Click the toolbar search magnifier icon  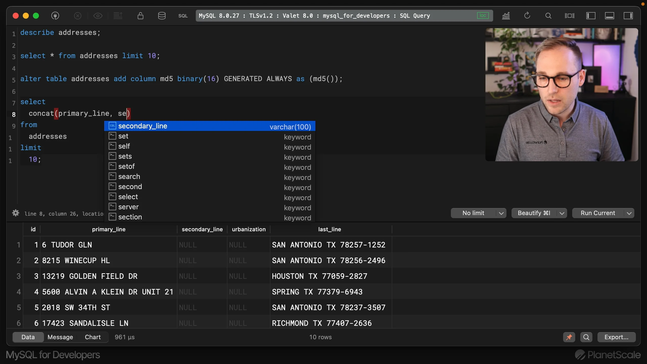548,16
